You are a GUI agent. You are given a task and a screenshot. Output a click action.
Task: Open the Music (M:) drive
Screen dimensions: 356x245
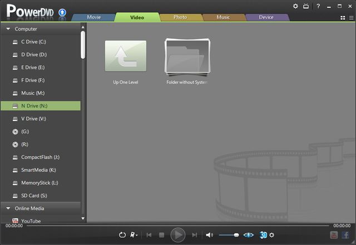tap(41, 93)
